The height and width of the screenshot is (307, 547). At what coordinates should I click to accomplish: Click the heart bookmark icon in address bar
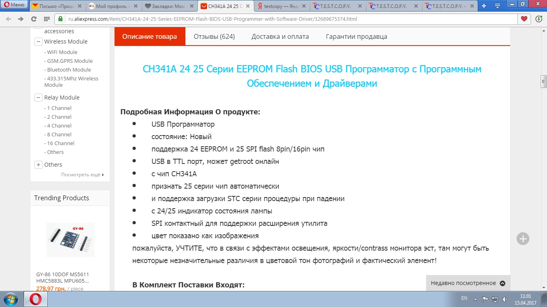pyautogui.click(x=523, y=19)
